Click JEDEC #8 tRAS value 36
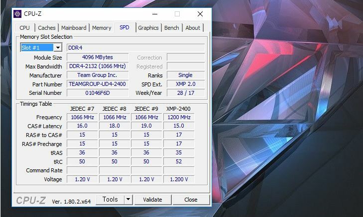Viewport: 363px width, 217px height. 115,152
